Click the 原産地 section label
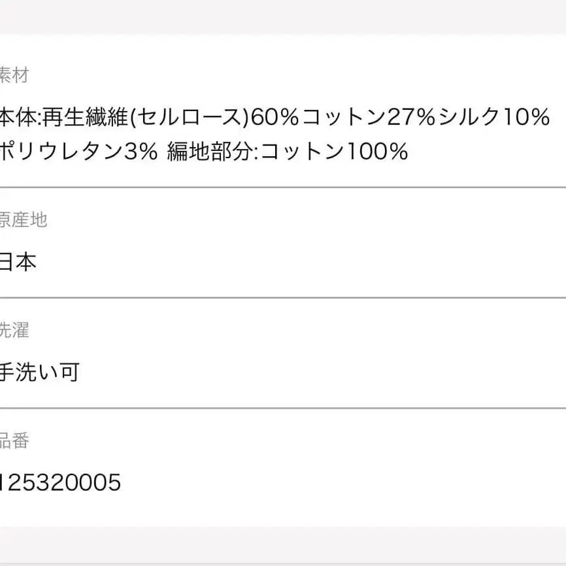Viewport: 566px width, 566px height. point(24,220)
